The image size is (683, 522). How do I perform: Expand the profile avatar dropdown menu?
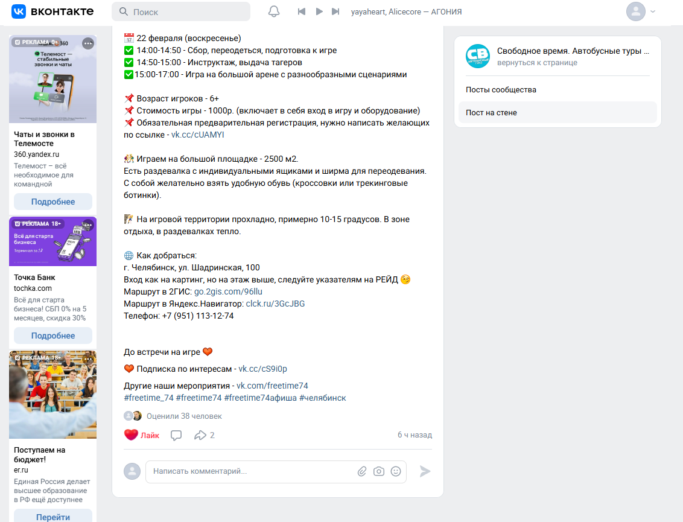point(641,11)
